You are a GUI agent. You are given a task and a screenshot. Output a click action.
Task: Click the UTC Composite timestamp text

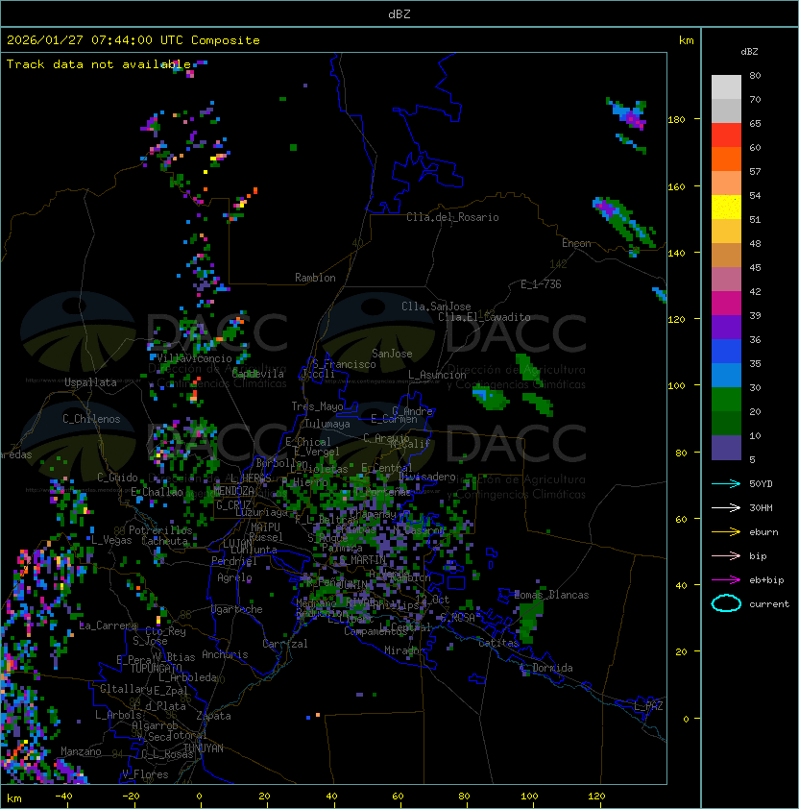[133, 40]
